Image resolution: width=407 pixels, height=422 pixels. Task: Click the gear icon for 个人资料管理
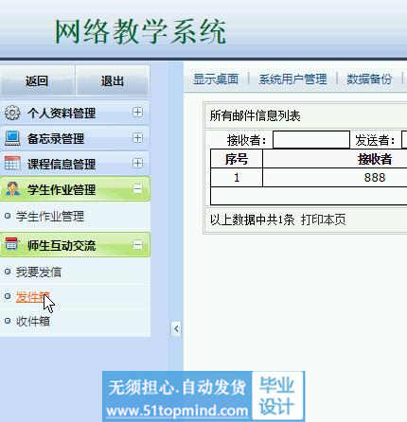pyautogui.click(x=12, y=113)
